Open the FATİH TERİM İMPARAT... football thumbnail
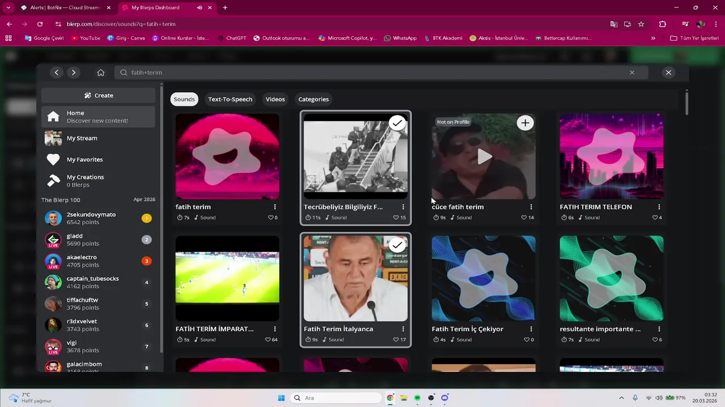Viewport: 725px width, 407px height. tap(227, 279)
